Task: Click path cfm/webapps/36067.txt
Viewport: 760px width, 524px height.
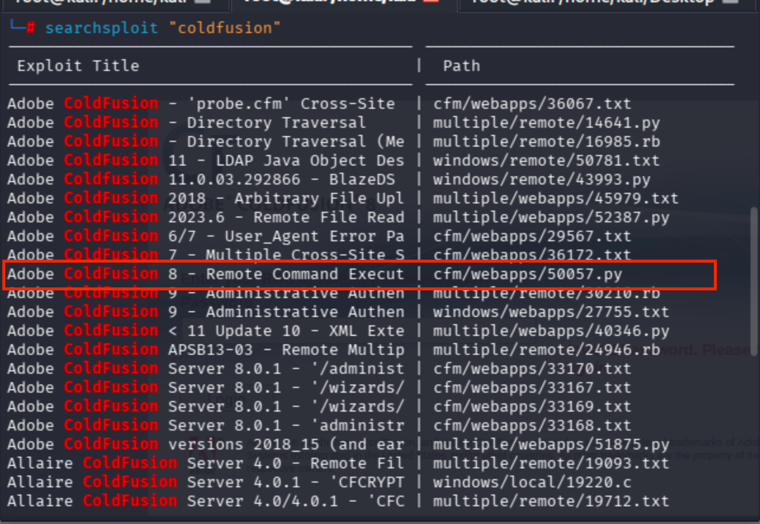Action: [532, 103]
